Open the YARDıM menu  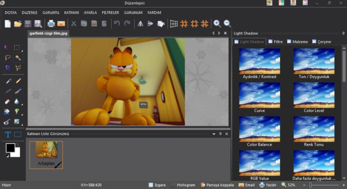click(x=154, y=13)
